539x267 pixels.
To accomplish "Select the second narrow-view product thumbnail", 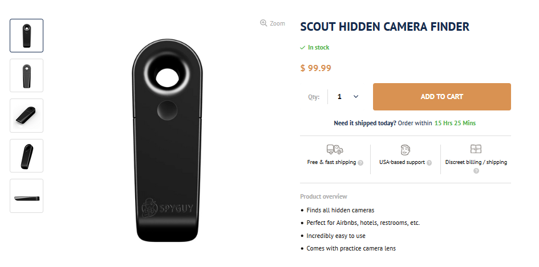I will click(x=26, y=76).
